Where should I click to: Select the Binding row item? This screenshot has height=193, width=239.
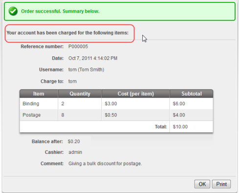[31, 103]
